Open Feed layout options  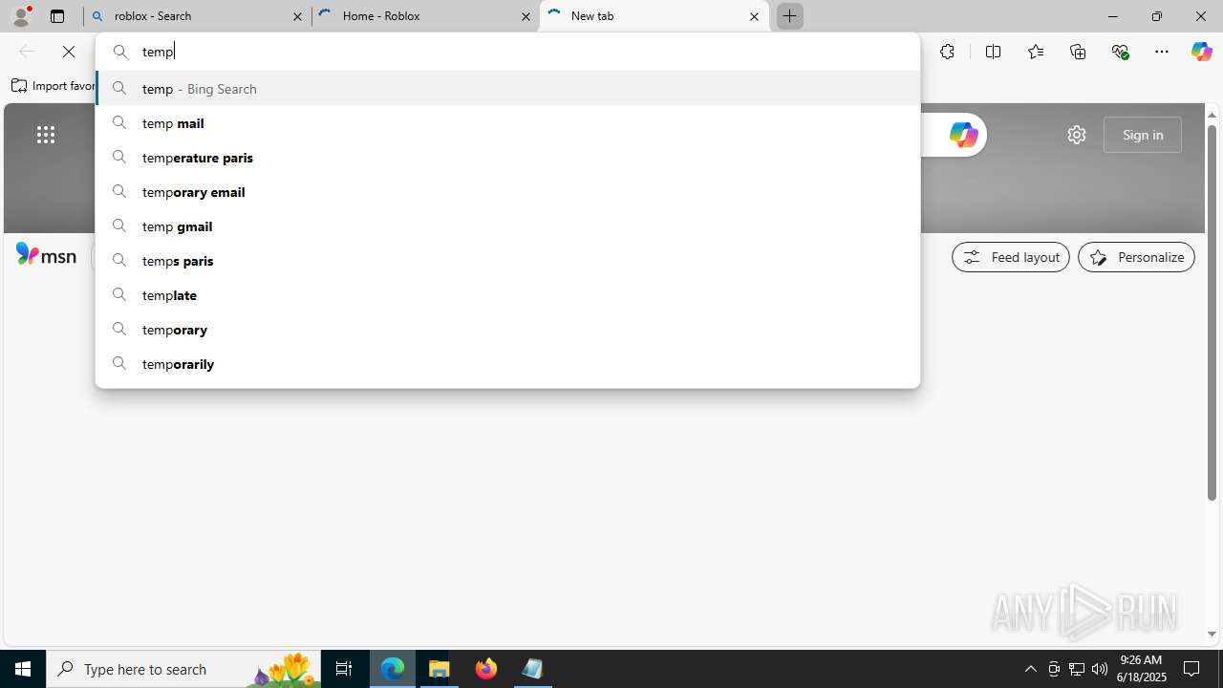[x=1011, y=257]
